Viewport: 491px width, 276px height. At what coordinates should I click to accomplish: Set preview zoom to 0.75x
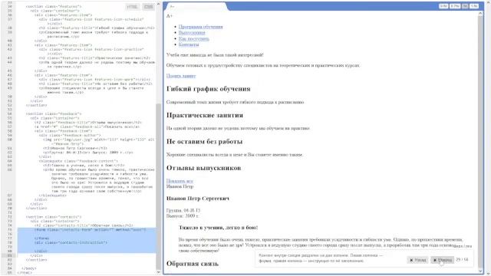(x=455, y=6)
